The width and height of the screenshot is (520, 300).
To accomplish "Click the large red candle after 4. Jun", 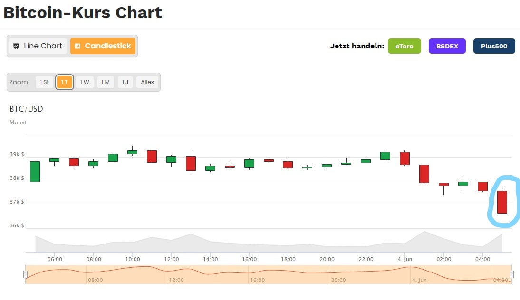I will (424, 174).
